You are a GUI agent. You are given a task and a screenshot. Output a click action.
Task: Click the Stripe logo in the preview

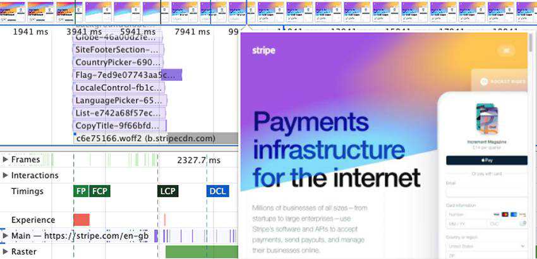click(263, 51)
